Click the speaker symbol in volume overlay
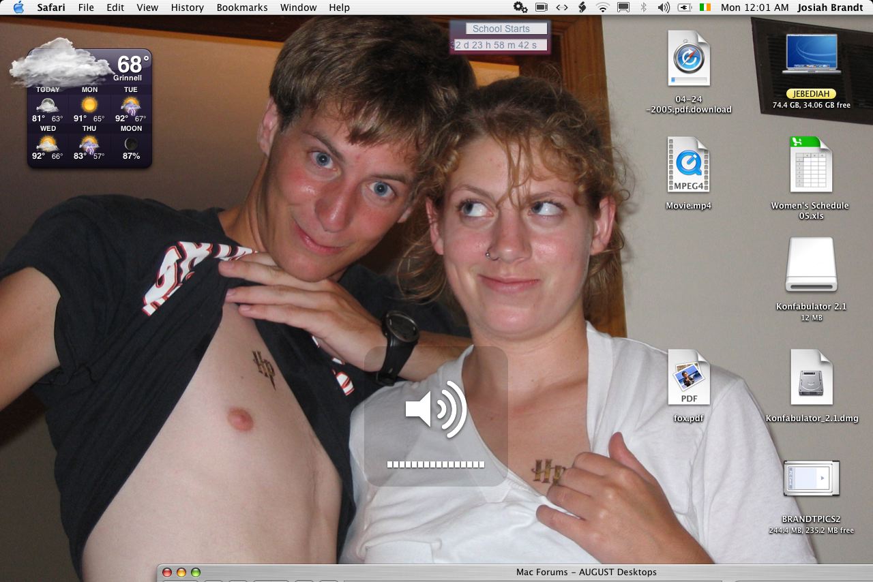873x582 pixels. (436, 410)
